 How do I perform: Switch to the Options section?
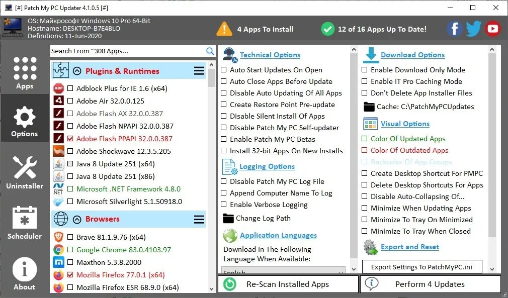[25, 119]
